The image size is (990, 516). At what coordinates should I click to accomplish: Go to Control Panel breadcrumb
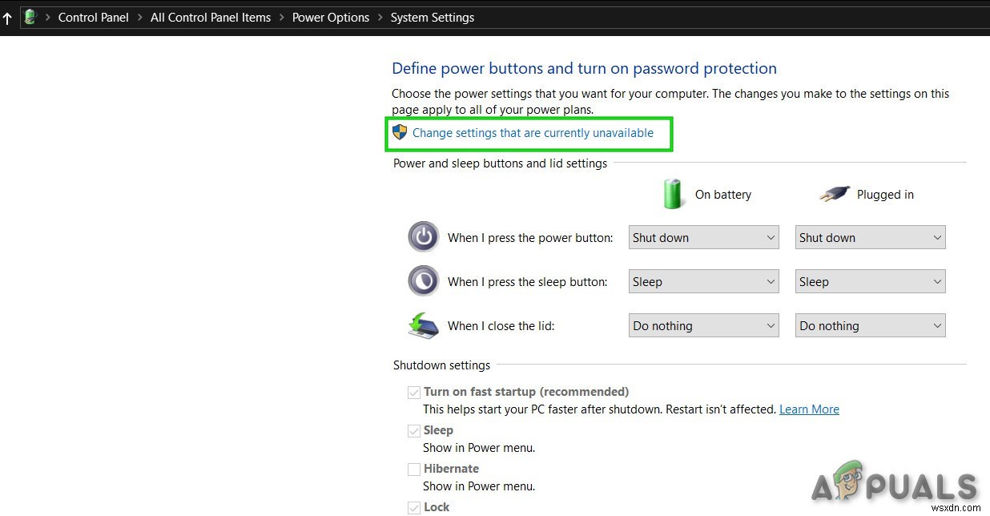click(94, 18)
